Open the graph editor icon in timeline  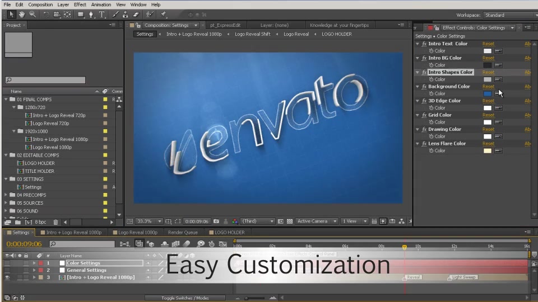(x=223, y=244)
